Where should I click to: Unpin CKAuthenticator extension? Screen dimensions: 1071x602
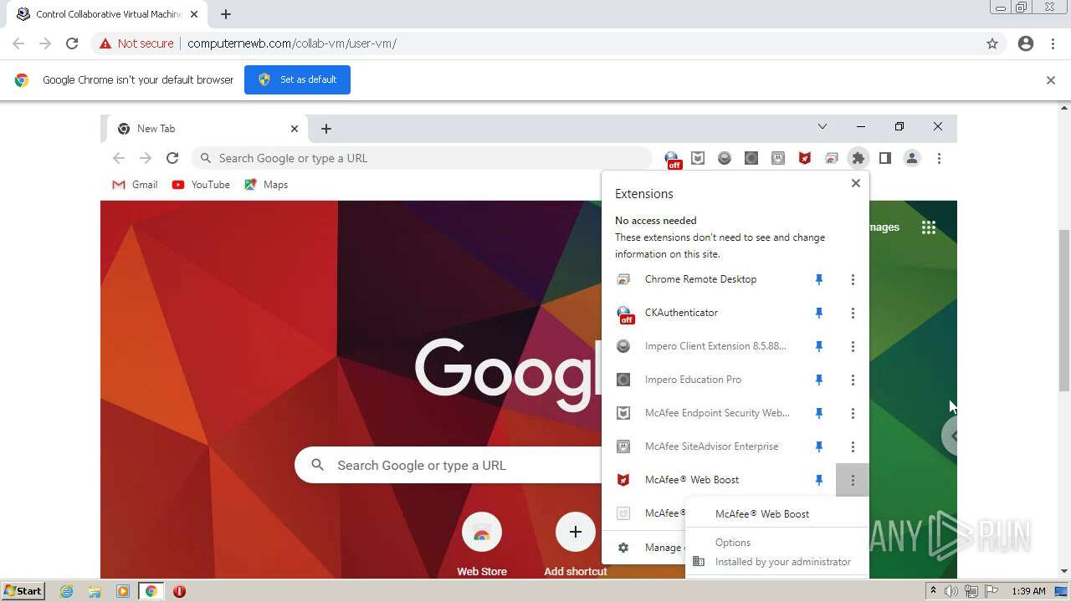click(x=819, y=313)
